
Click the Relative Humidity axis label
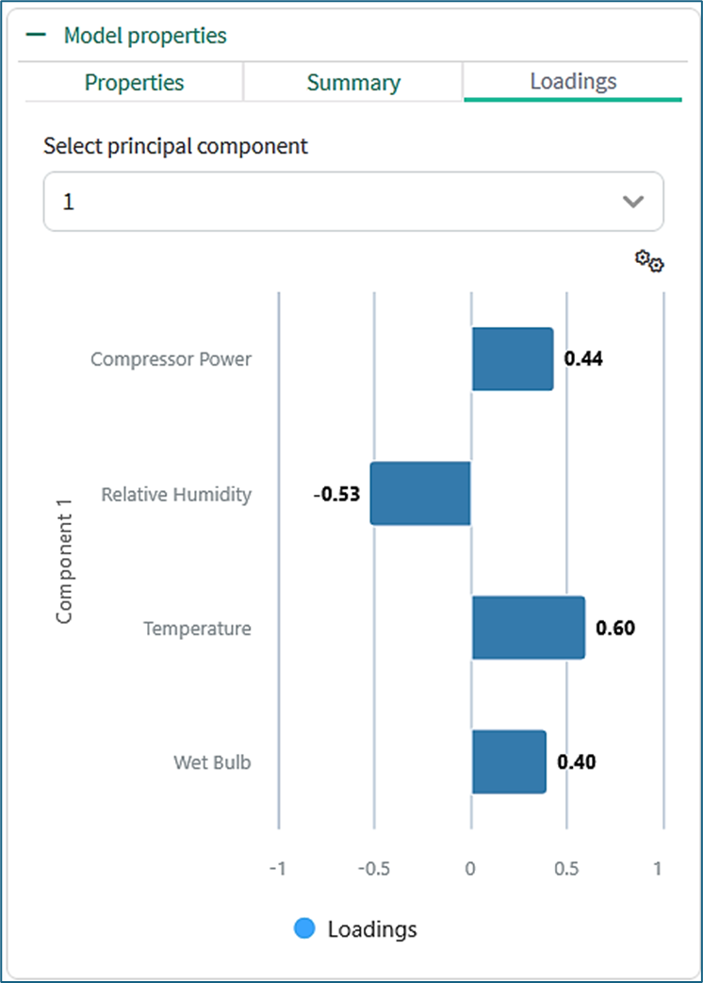(x=176, y=494)
